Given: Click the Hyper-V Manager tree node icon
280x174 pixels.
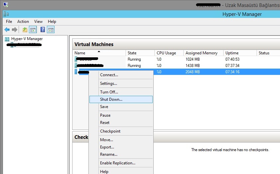Looking at the screenshot, I should 7,39.
